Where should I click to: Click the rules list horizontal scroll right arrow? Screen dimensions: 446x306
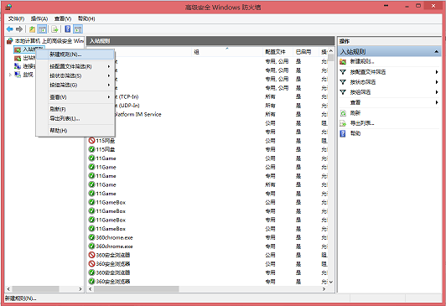point(324,289)
